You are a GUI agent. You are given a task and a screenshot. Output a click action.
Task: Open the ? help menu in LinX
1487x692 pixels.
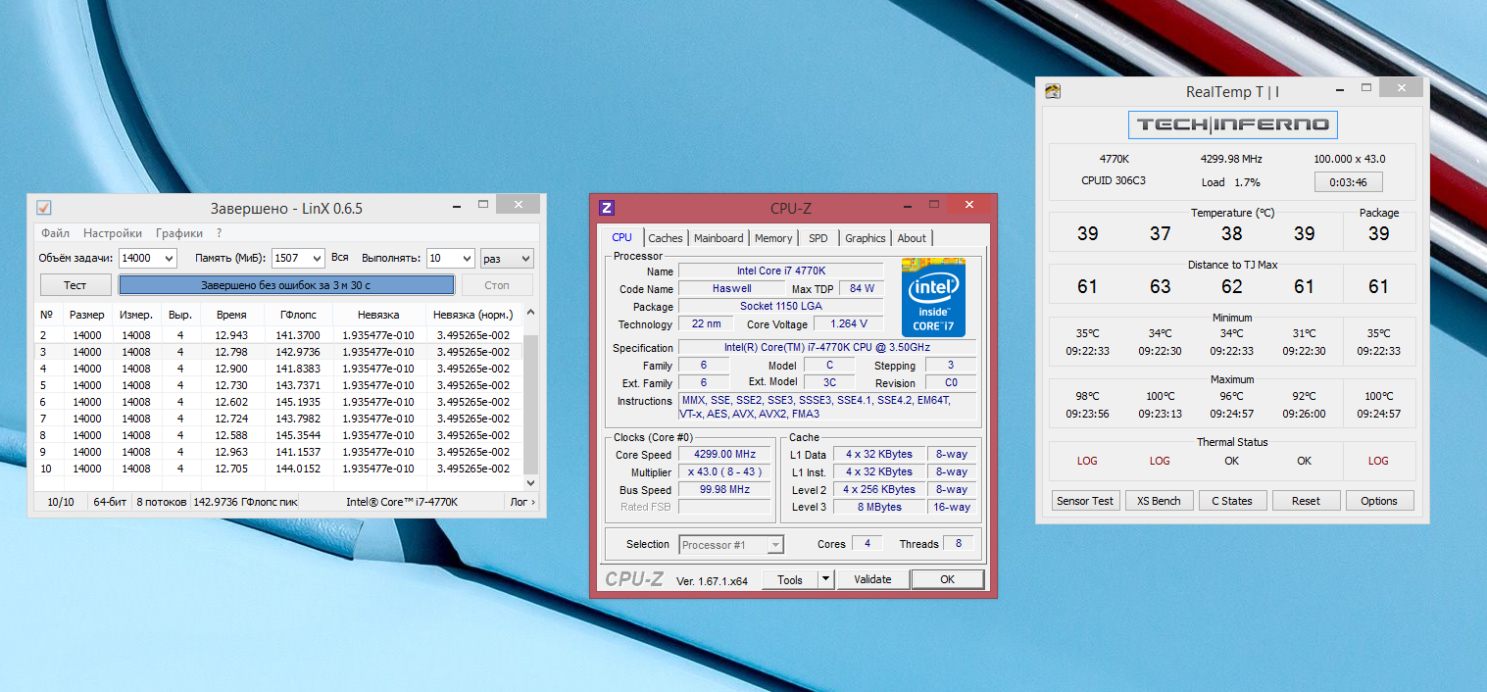220,233
